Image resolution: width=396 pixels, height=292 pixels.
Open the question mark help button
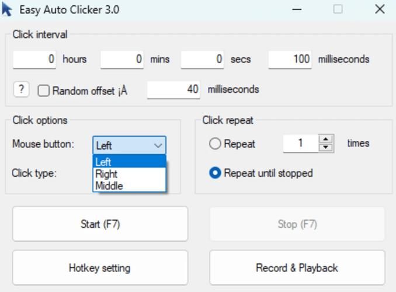click(x=21, y=89)
